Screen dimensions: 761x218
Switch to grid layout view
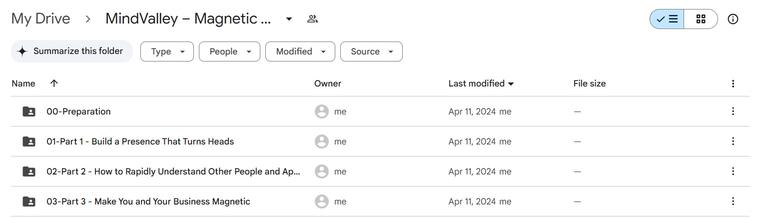tap(701, 19)
